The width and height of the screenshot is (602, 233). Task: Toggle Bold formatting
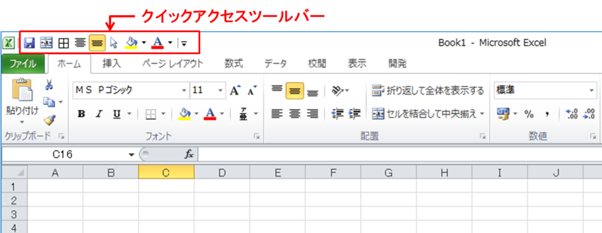tap(81, 114)
